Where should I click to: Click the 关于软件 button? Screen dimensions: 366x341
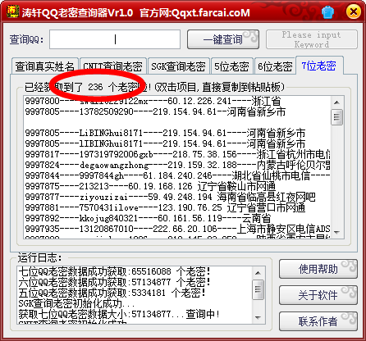pyautogui.click(x=318, y=295)
